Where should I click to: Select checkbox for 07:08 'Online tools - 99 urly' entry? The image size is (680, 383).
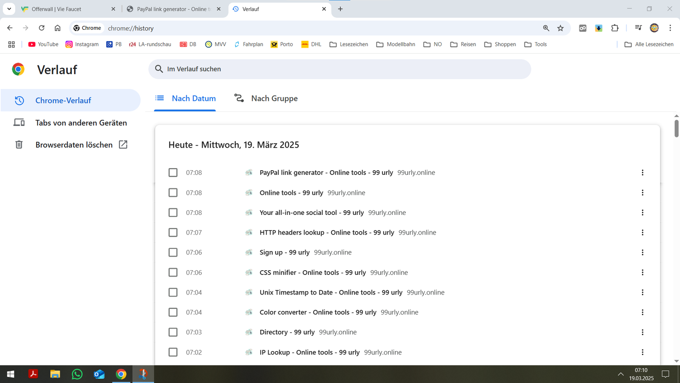pos(173,192)
